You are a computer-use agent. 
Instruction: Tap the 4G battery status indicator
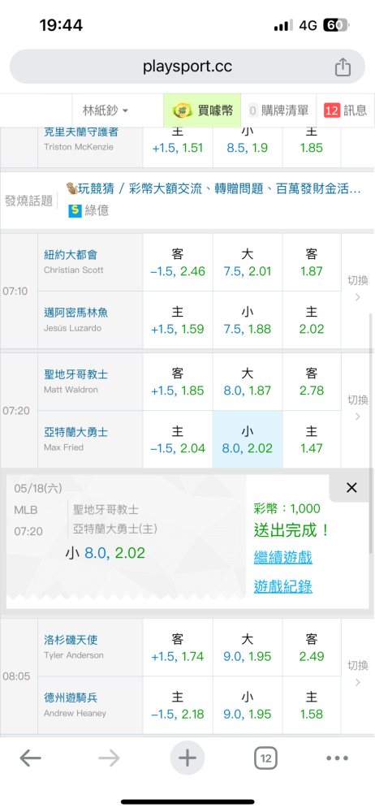click(x=334, y=25)
